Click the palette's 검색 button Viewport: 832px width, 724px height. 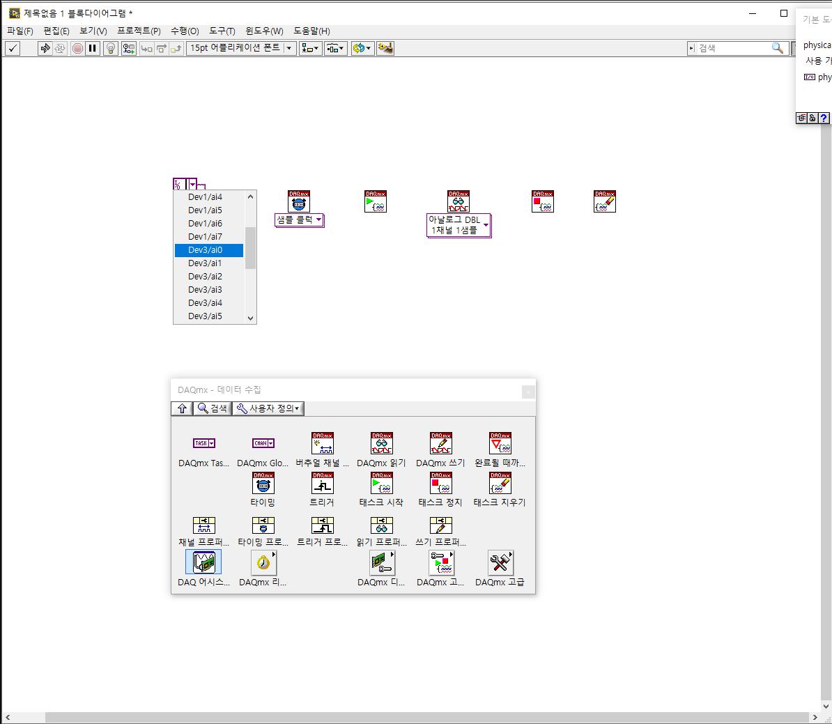[x=213, y=408]
